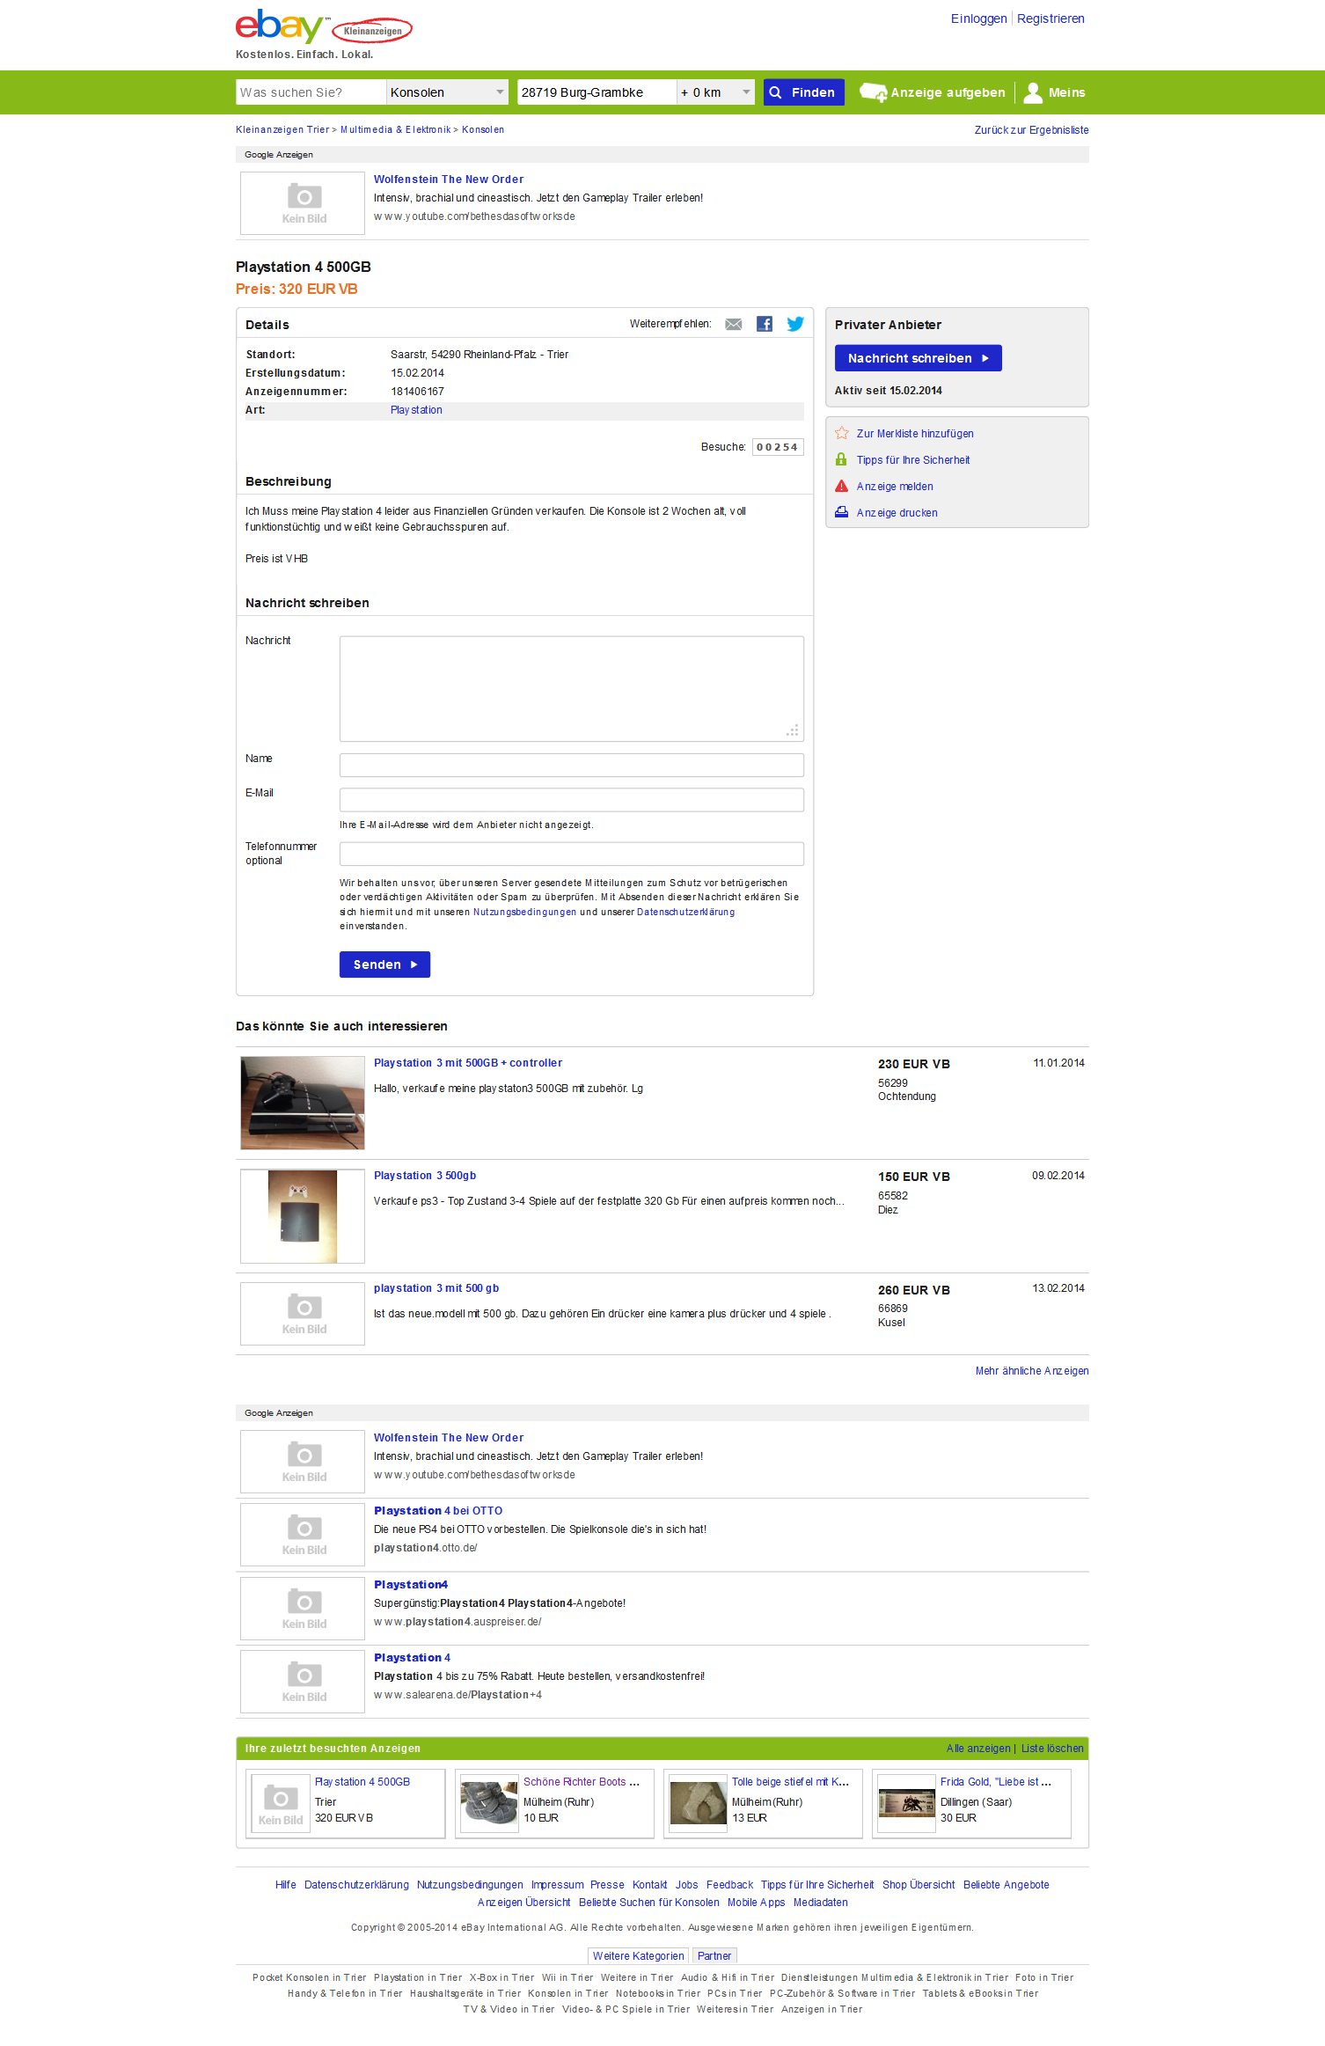Viewport: 1325px width, 2046px height.
Task: Open the Impressum footer link
Action: pos(558,1885)
